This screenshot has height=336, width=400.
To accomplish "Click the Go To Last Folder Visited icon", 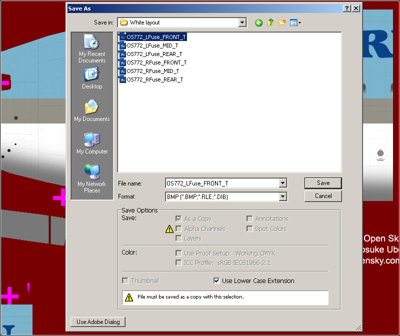I will tap(258, 22).
